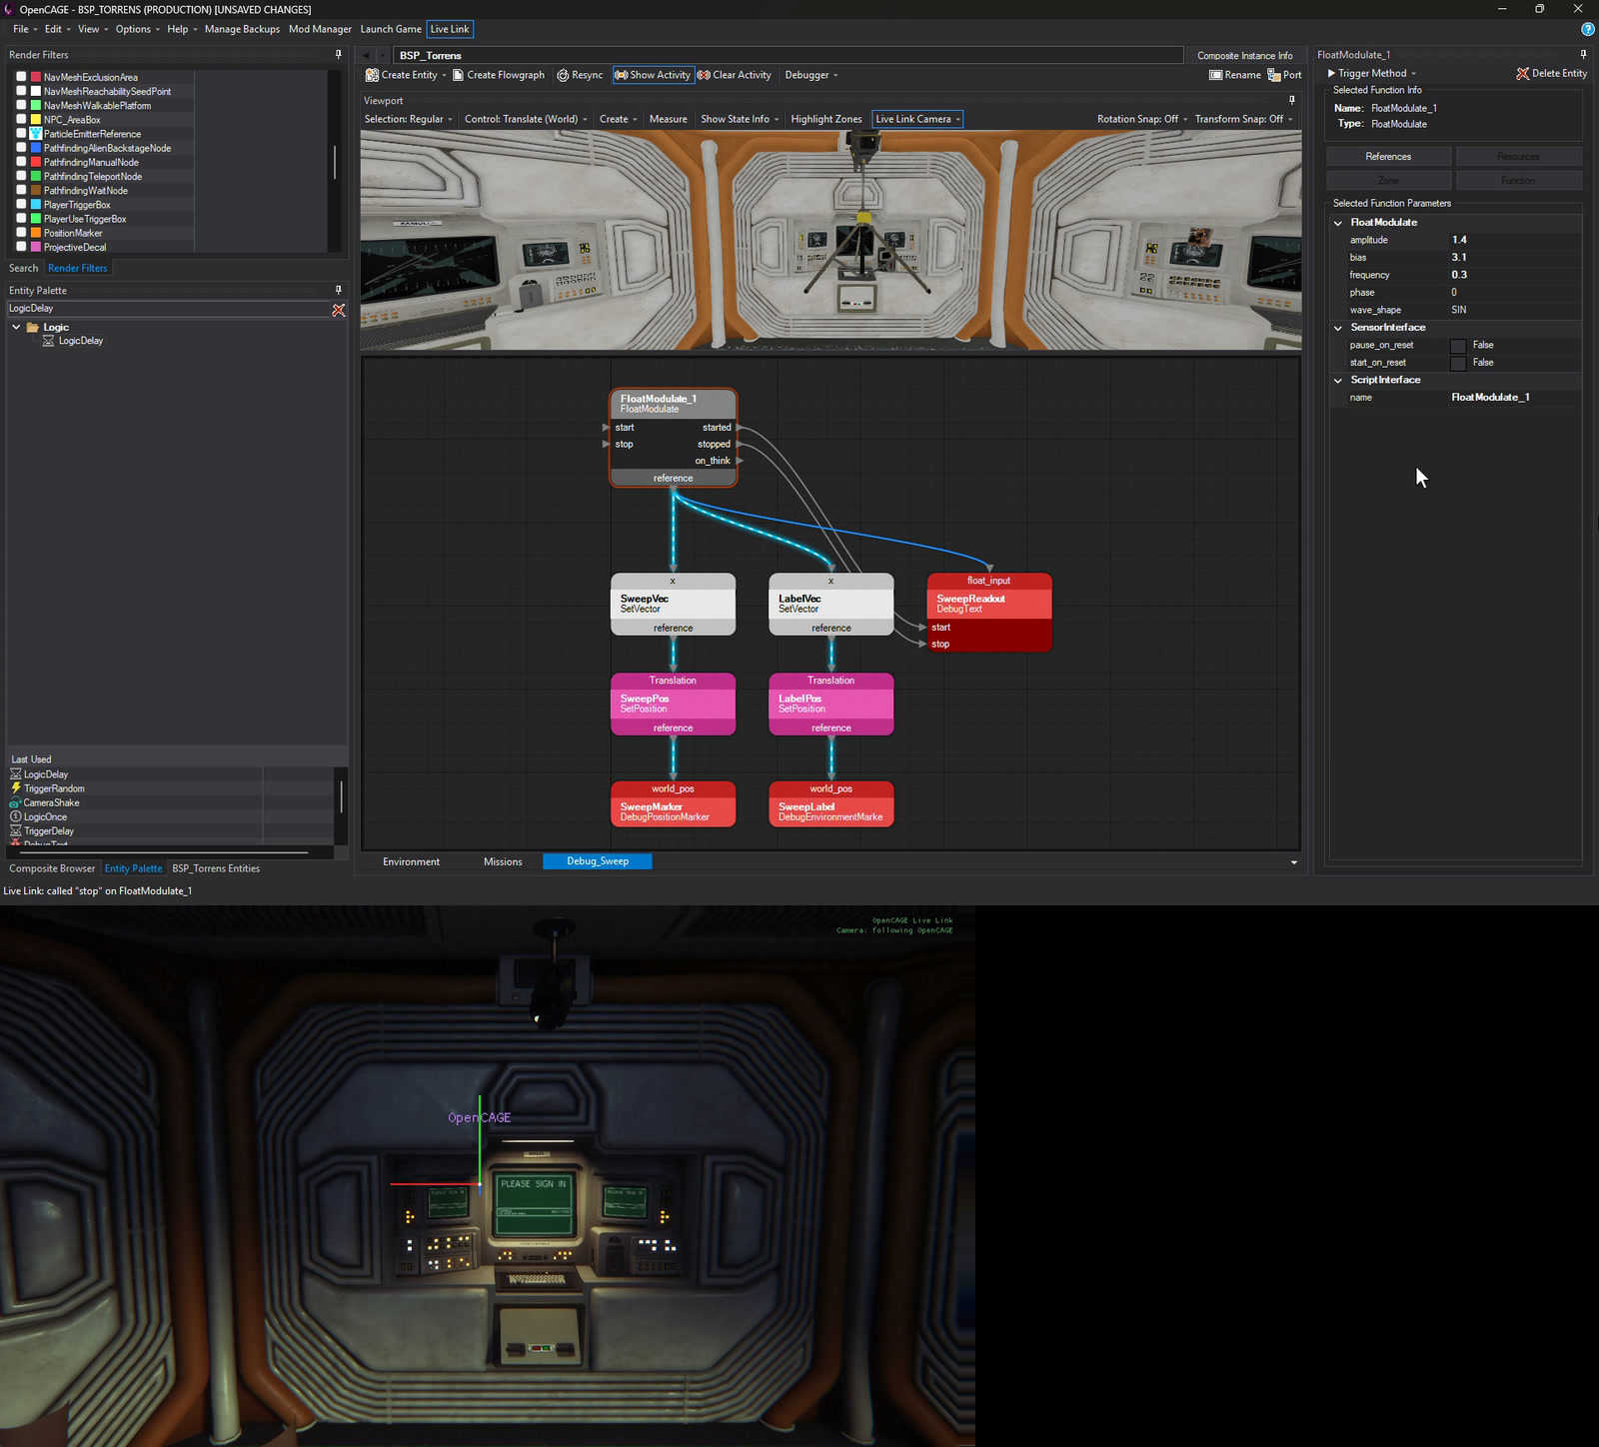Pin the Viewport panel
Image resolution: width=1599 pixels, height=1447 pixels.
pos(1292,100)
